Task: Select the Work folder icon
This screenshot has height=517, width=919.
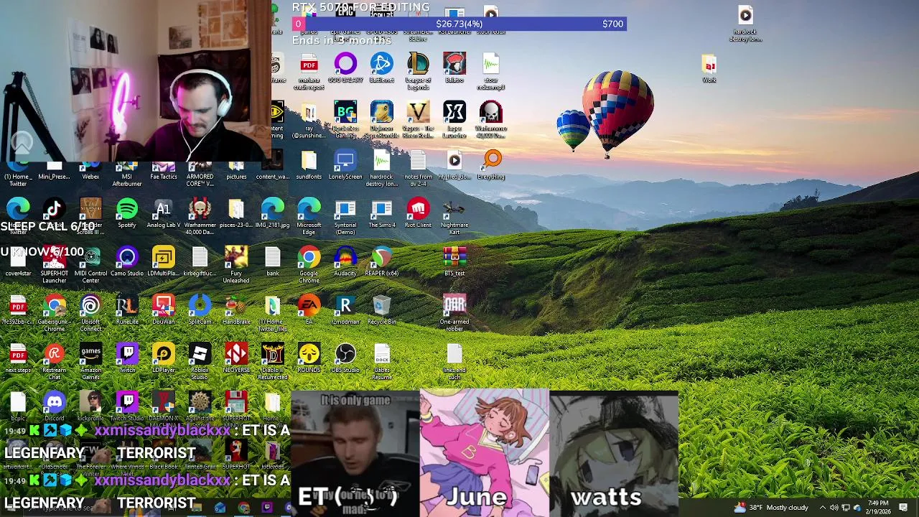Action: click(709, 69)
